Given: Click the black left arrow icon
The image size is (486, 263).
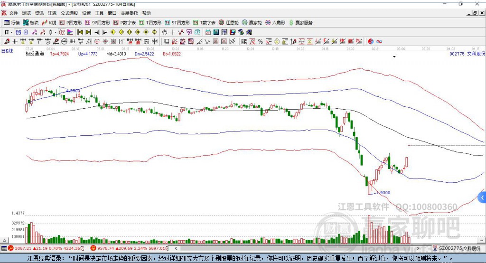Looking at the screenshot, I should 97,32.
